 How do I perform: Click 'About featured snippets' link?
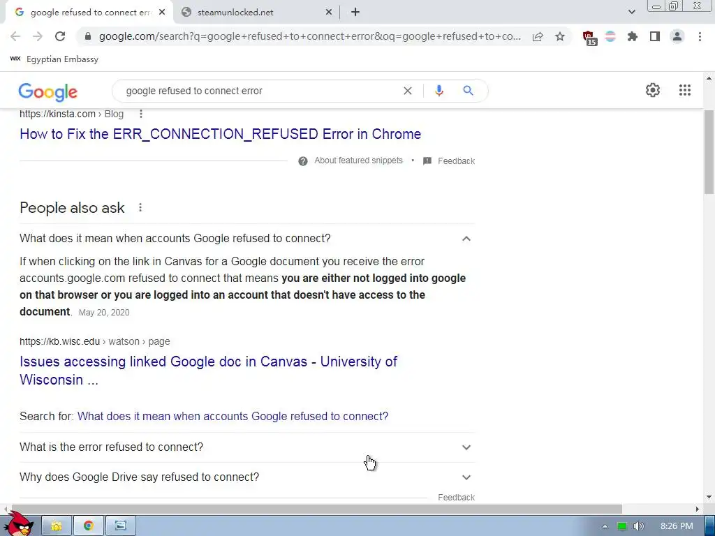coord(358,161)
